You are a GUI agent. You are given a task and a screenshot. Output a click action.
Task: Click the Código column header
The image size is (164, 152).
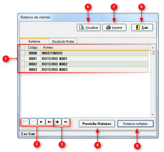33,48
